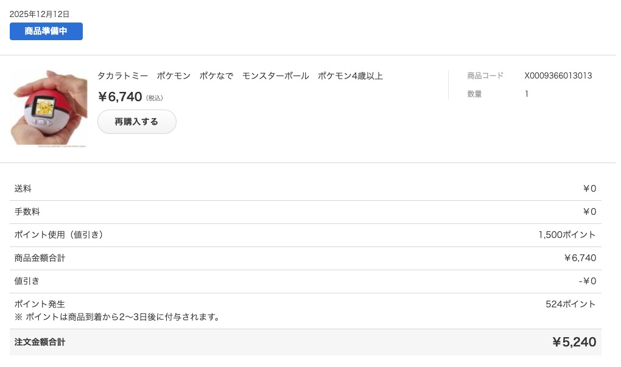Click the 商品金額合計 label
Screen dimensions: 621x367
pyautogui.click(x=40, y=258)
